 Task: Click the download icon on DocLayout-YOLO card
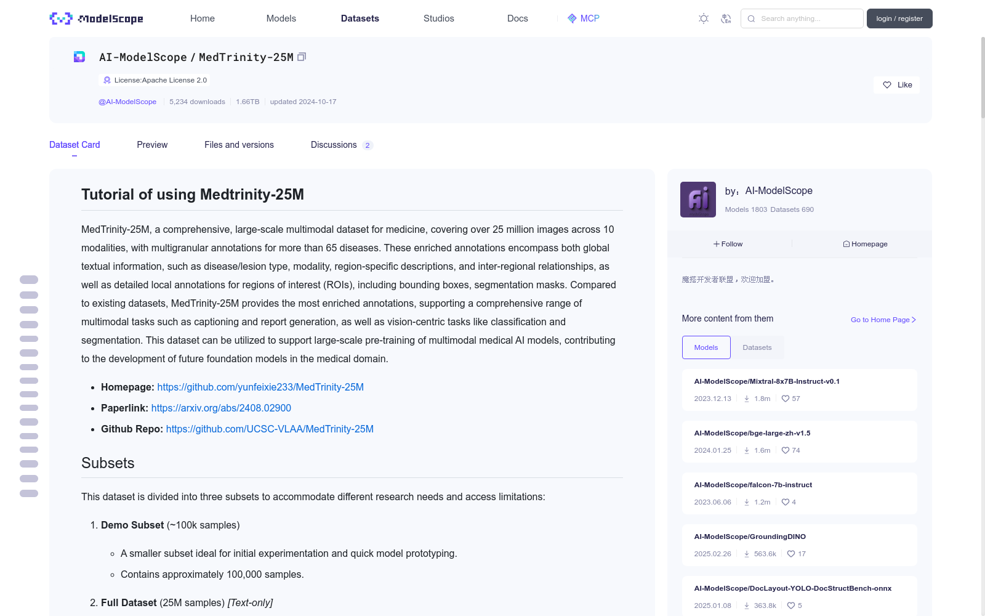pyautogui.click(x=747, y=606)
